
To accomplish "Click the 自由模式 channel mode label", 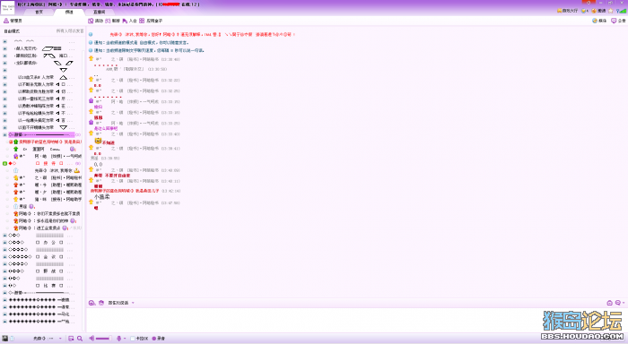I will coord(12,31).
